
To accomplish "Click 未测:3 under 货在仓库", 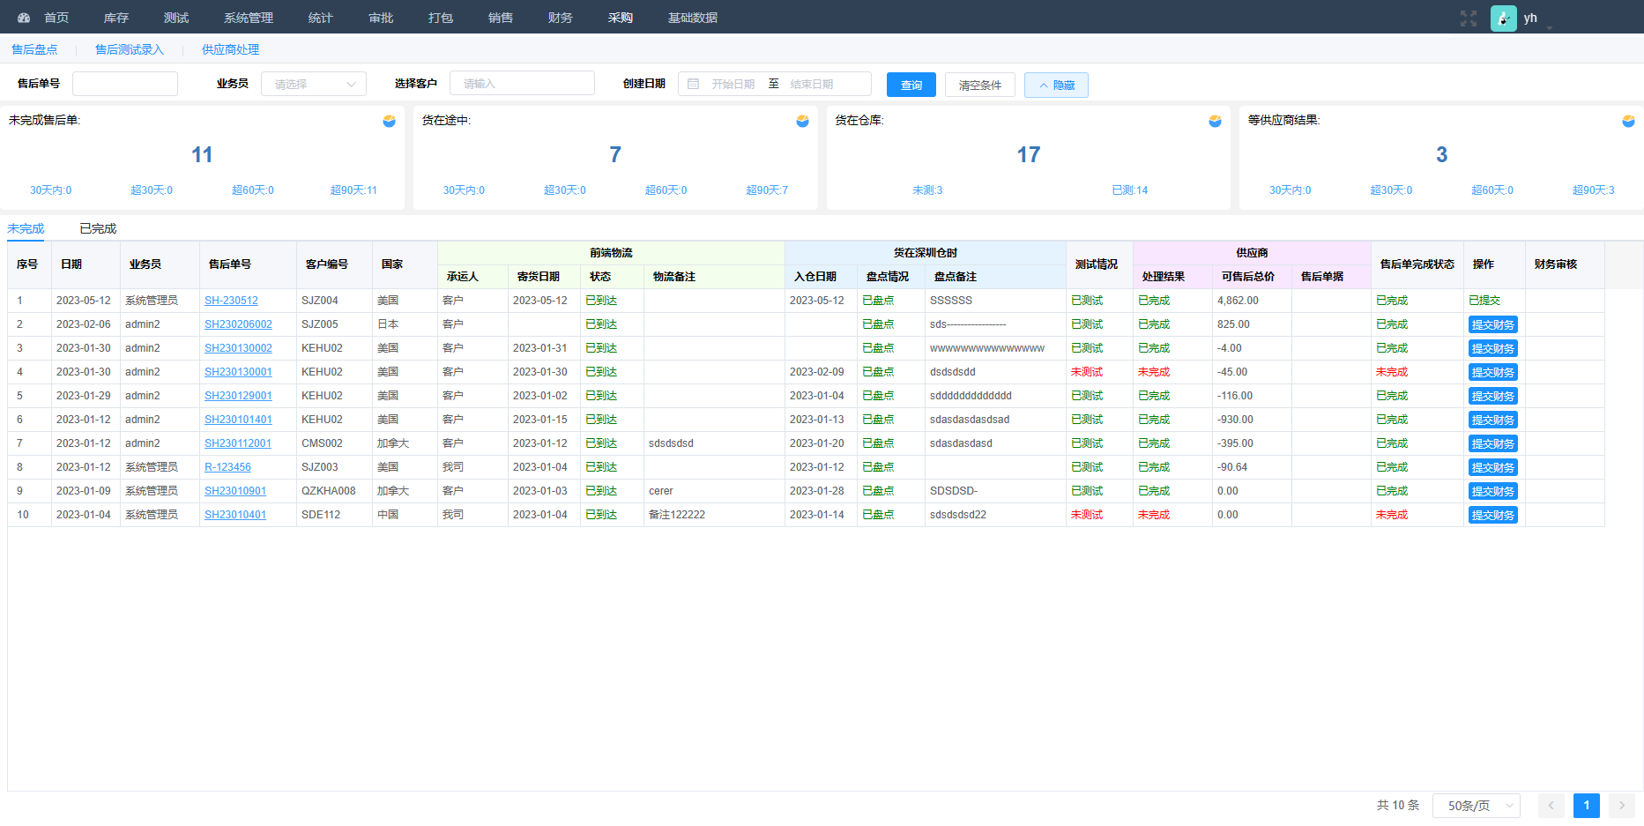I will (927, 190).
